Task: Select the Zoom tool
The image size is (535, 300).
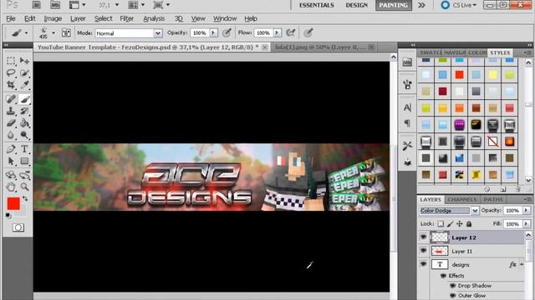Action: pos(24,187)
